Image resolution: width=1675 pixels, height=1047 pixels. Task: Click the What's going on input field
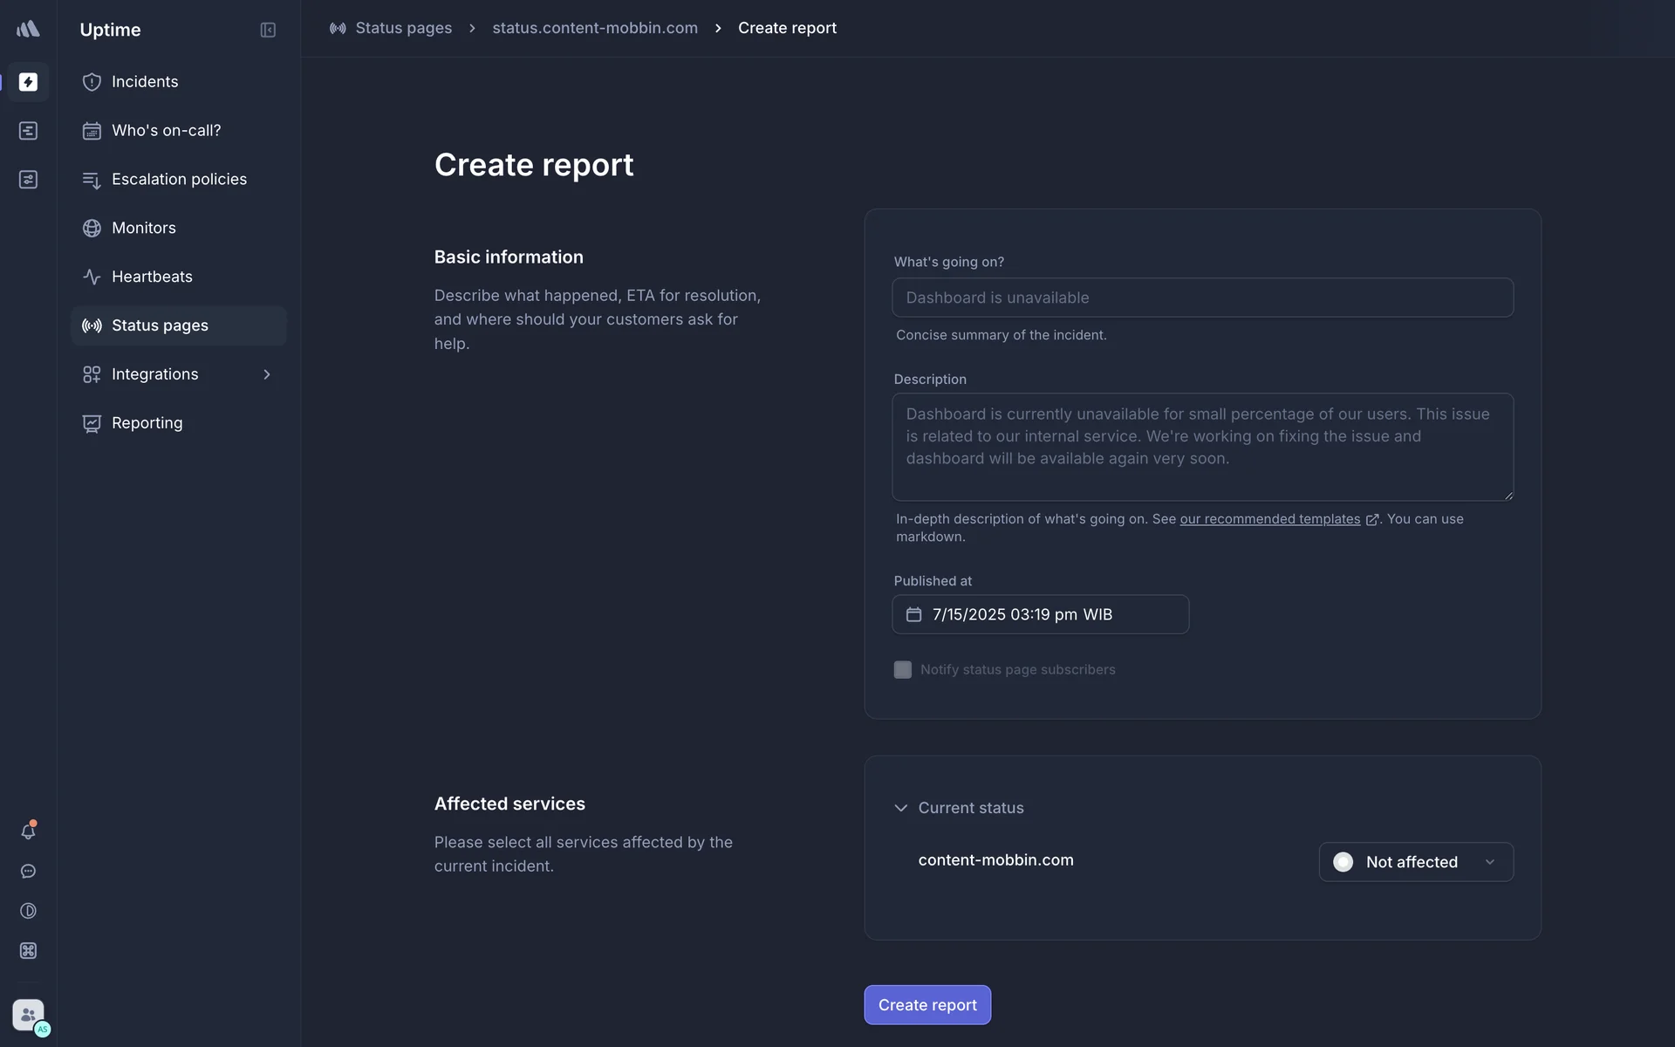[1202, 298]
